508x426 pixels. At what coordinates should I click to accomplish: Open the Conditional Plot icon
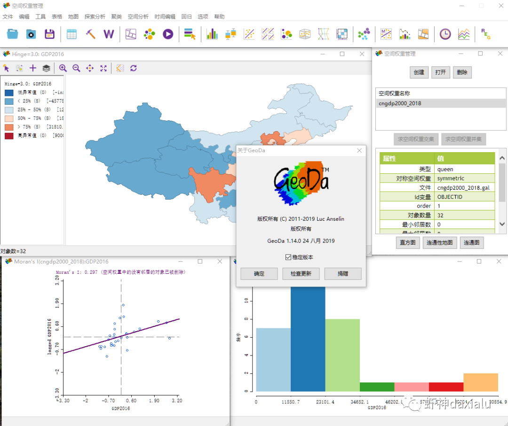[x=342, y=34]
